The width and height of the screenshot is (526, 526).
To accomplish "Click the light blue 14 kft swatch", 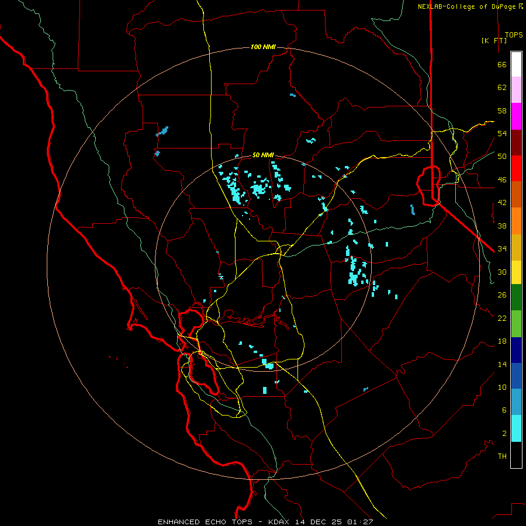I will (516, 402).
